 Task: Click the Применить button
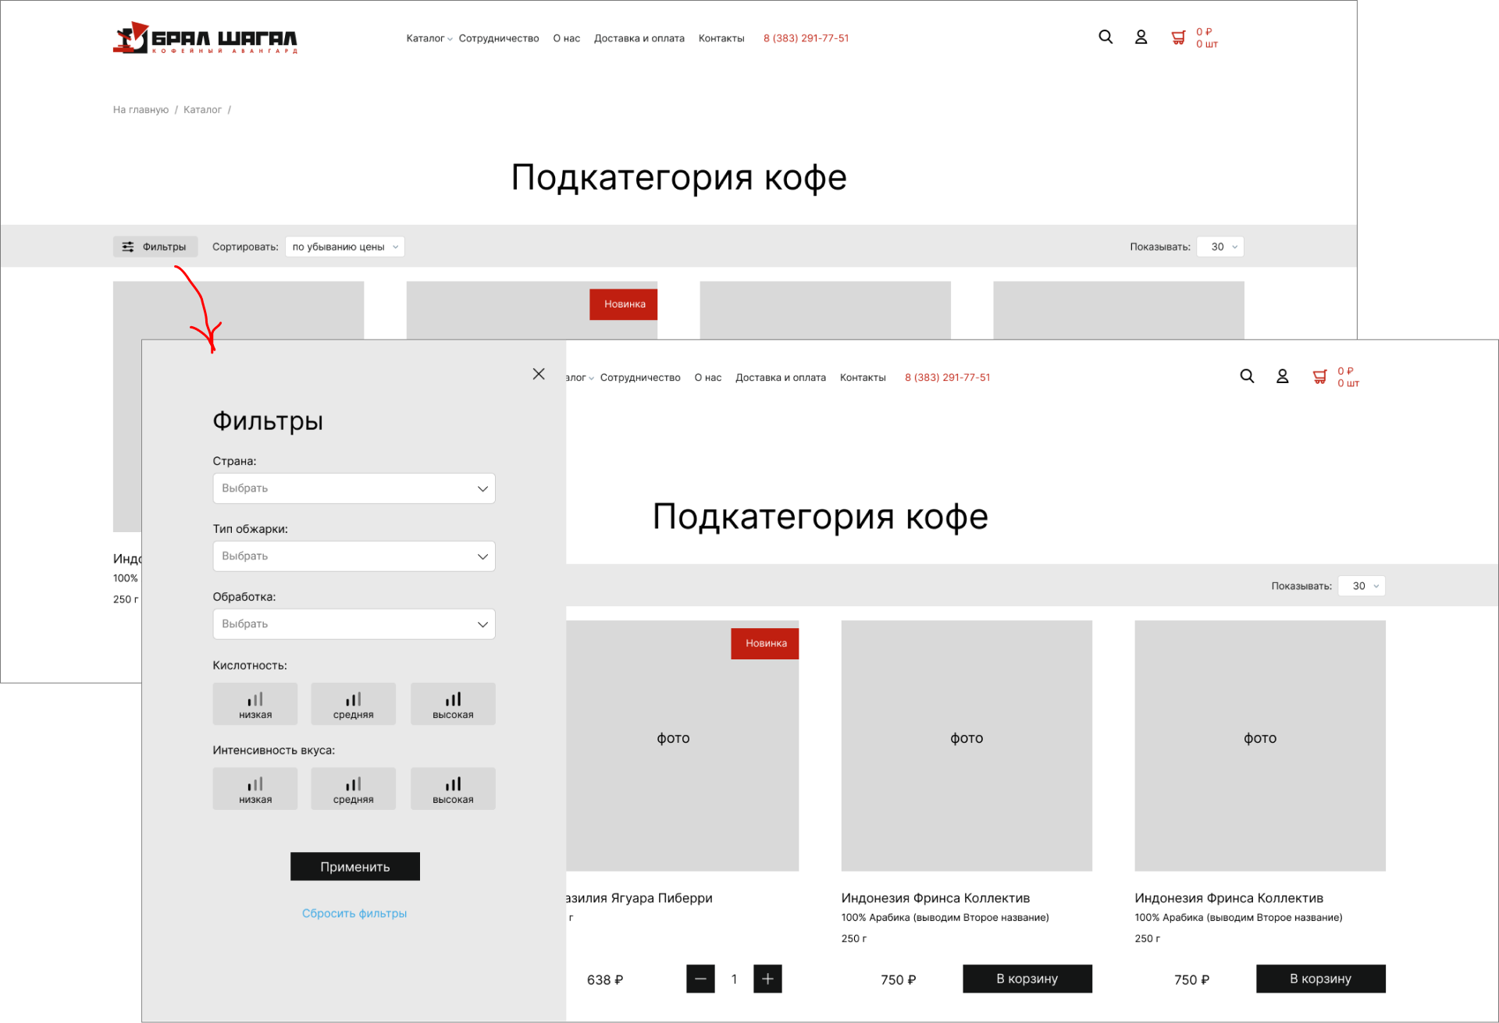point(354,866)
